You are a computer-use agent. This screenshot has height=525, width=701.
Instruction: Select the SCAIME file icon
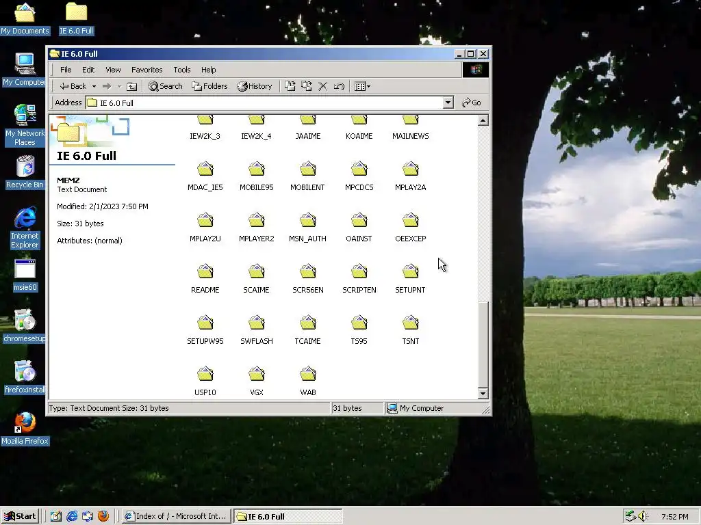point(257,272)
